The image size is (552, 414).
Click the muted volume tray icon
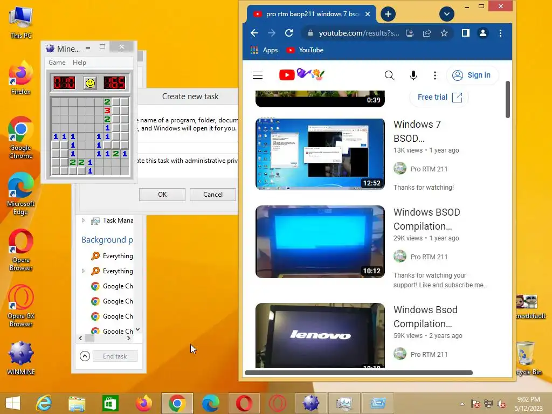pyautogui.click(x=501, y=404)
